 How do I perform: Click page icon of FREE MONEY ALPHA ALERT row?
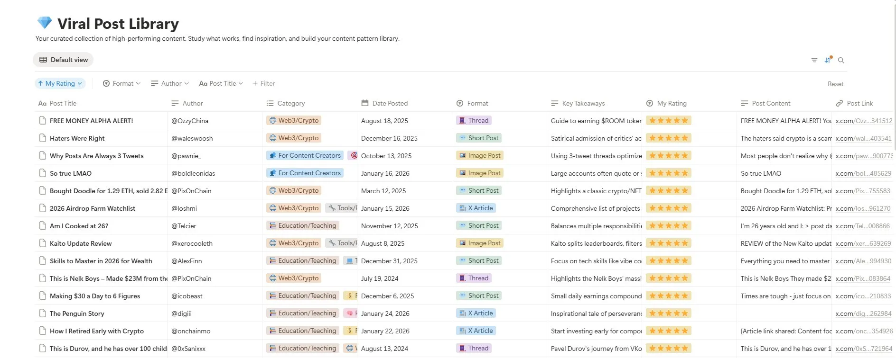43,120
